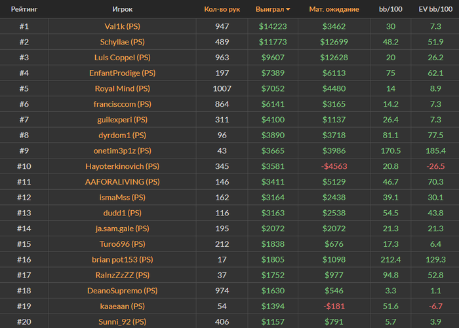Open DeanoSupremo (PS) player page
This screenshot has width=459, height=328.
(122, 291)
